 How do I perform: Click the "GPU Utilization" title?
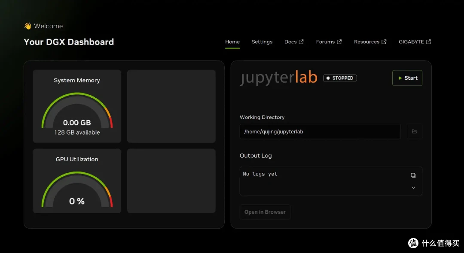77,159
